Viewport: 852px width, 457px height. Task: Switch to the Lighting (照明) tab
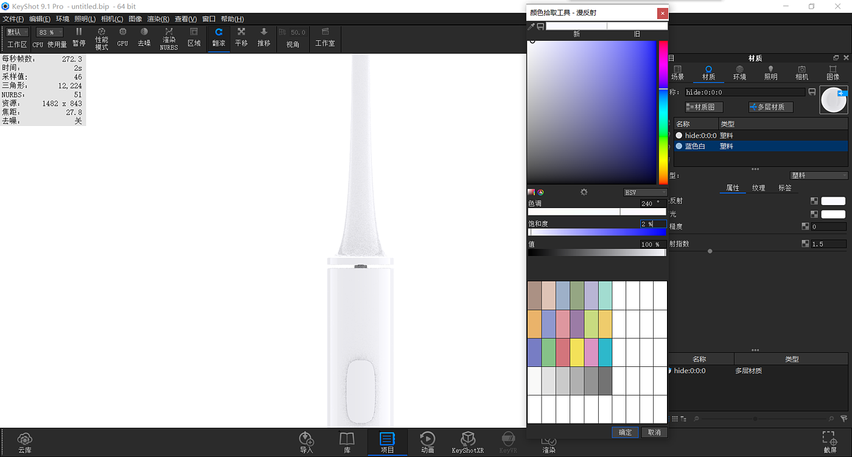770,73
